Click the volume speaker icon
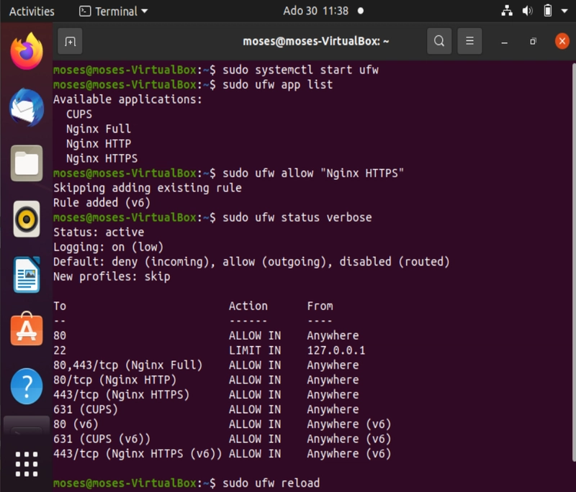 [527, 11]
